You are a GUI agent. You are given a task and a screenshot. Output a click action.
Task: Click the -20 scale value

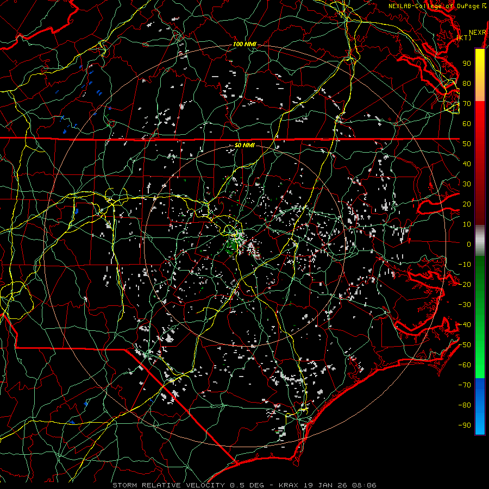465,285
